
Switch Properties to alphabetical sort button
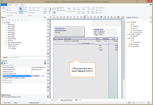[x=5, y=63]
